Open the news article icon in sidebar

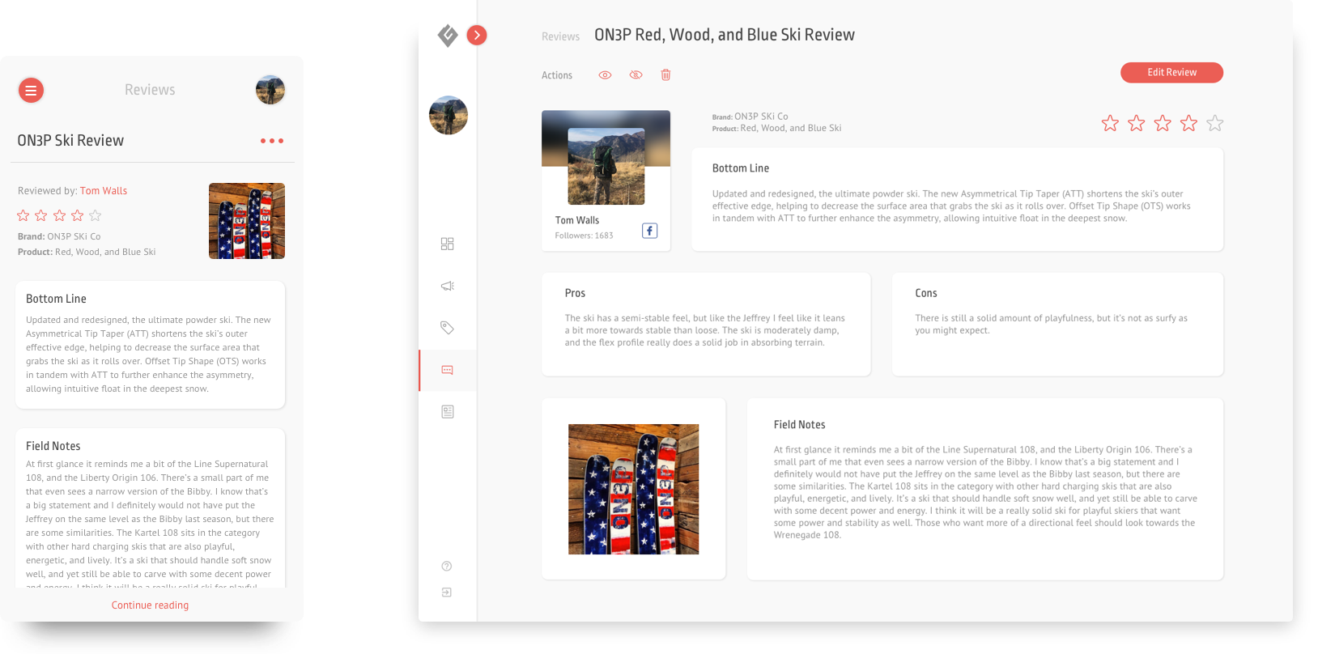[447, 412]
